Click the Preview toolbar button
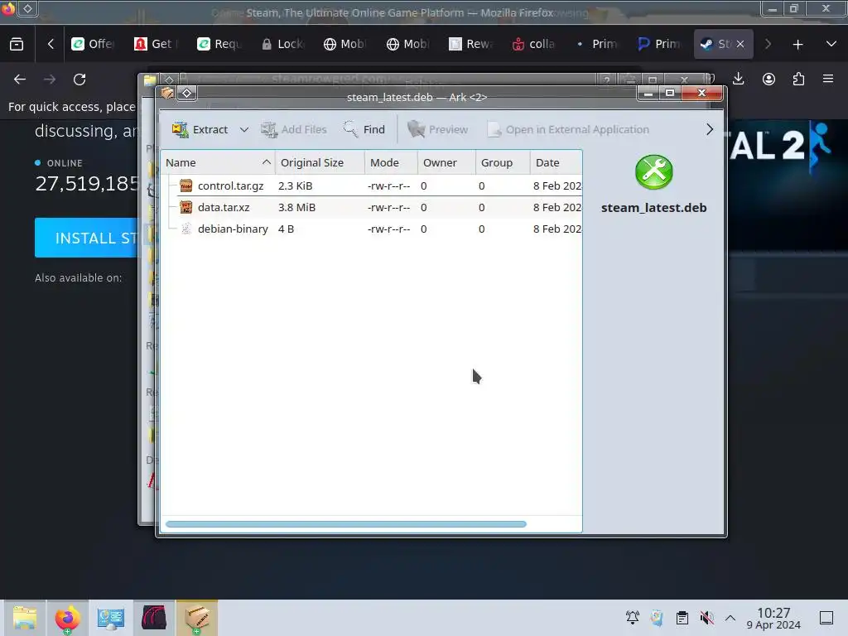 pyautogui.click(x=437, y=130)
